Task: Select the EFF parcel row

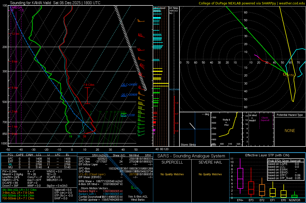Action: point(39,162)
